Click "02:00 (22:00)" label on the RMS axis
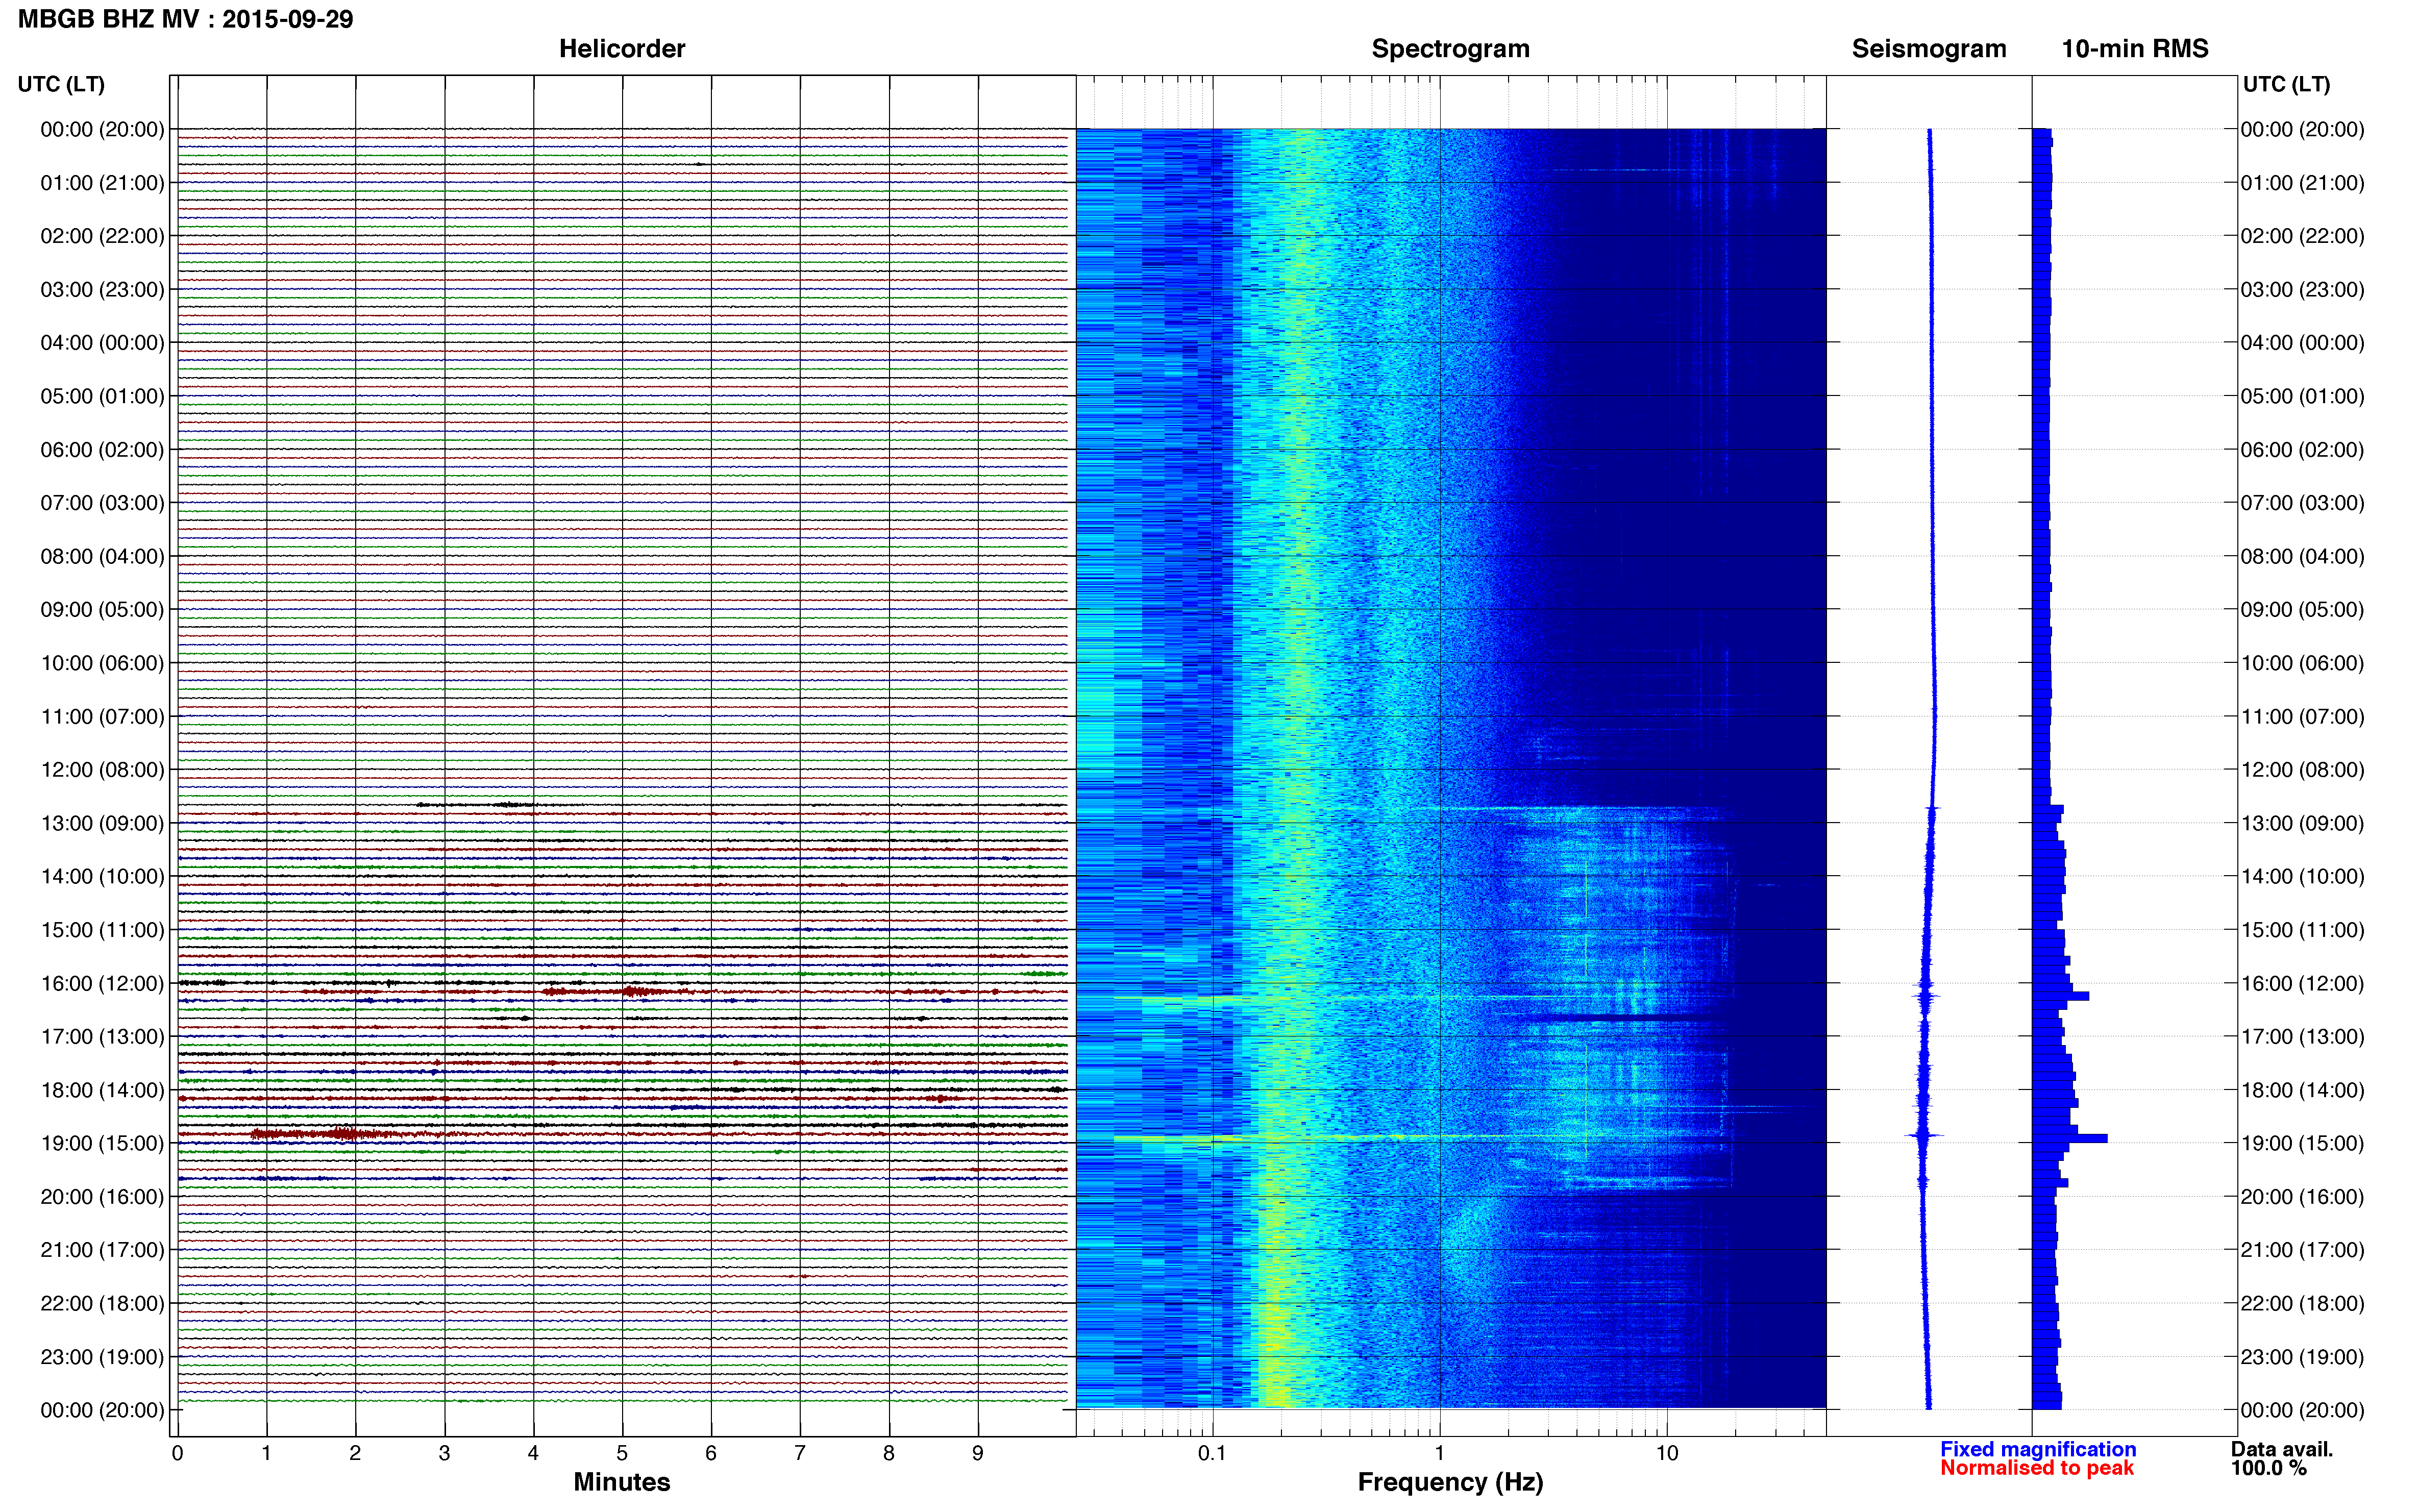2419x1512 pixels. (x=2302, y=236)
